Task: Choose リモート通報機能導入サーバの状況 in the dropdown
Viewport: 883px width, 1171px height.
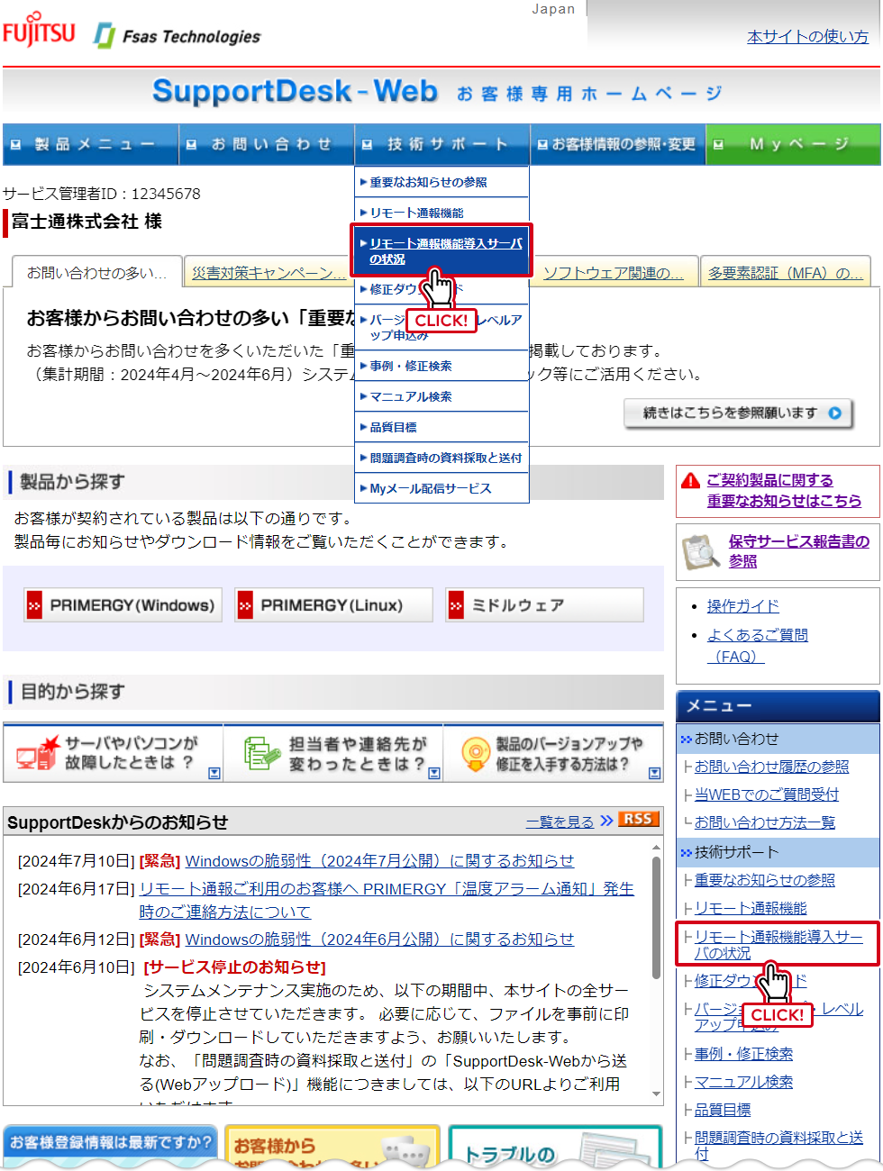Action: 441,250
